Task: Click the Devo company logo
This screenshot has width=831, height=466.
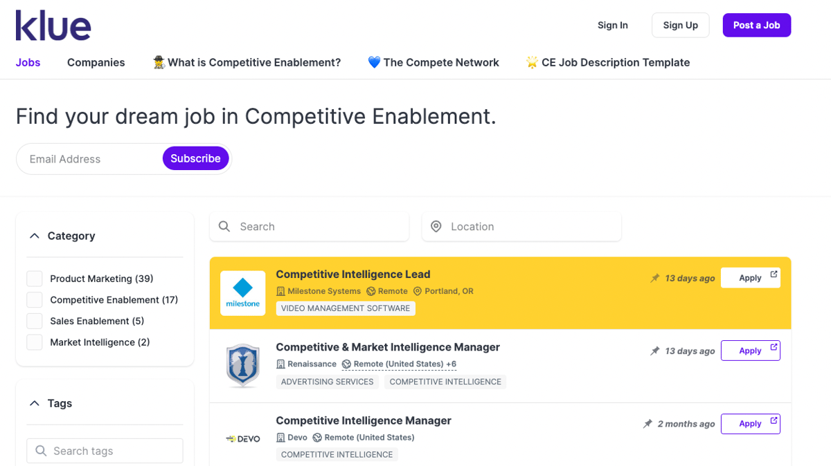Action: pos(242,437)
